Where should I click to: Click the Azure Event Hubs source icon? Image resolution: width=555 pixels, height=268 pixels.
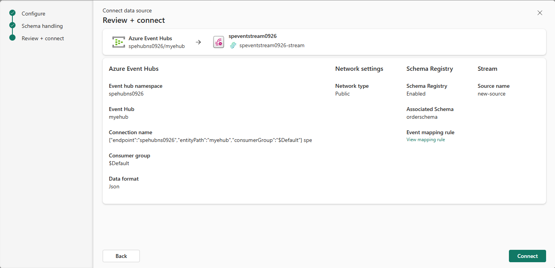[x=119, y=42]
